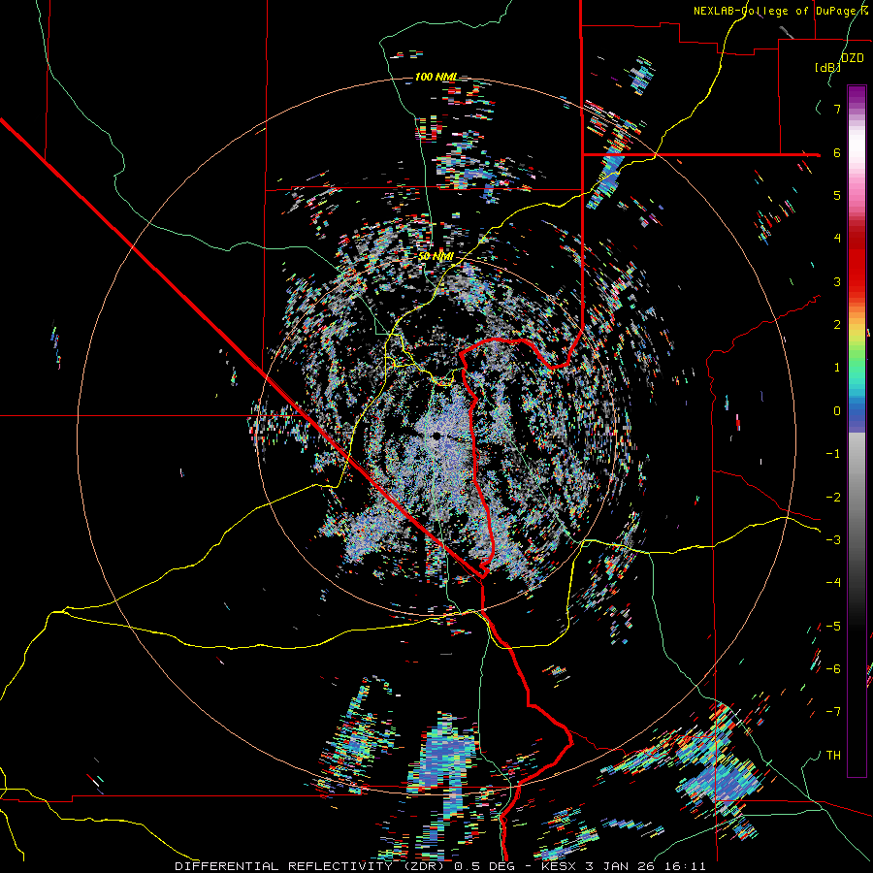This screenshot has width=873, height=873.
Task: Click the "50 NMI" range ring label
Action: [x=436, y=256]
